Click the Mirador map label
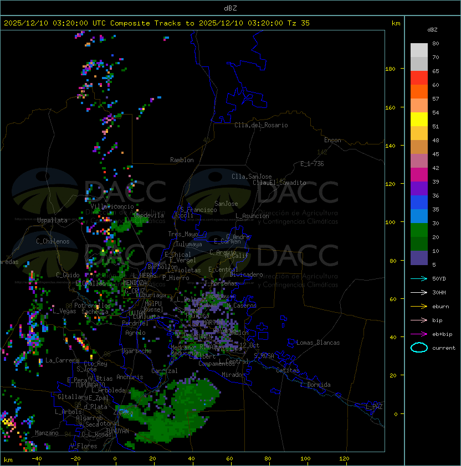 tap(234, 375)
